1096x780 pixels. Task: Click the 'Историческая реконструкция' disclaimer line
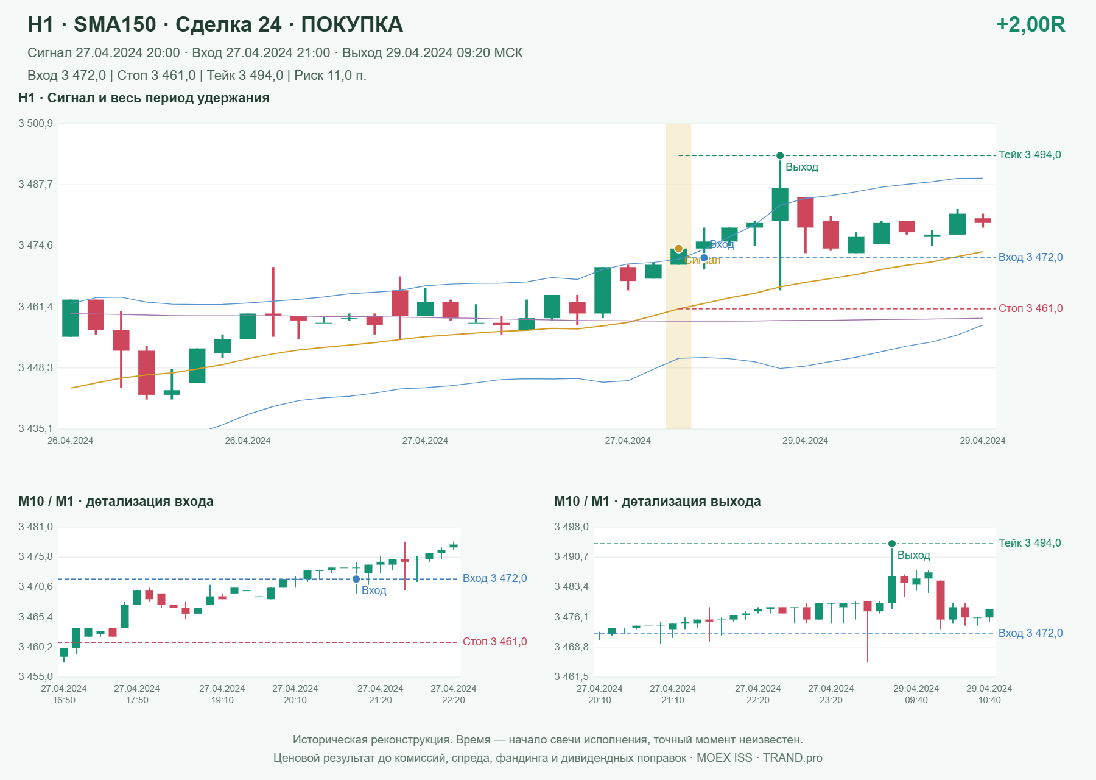pos(548,740)
